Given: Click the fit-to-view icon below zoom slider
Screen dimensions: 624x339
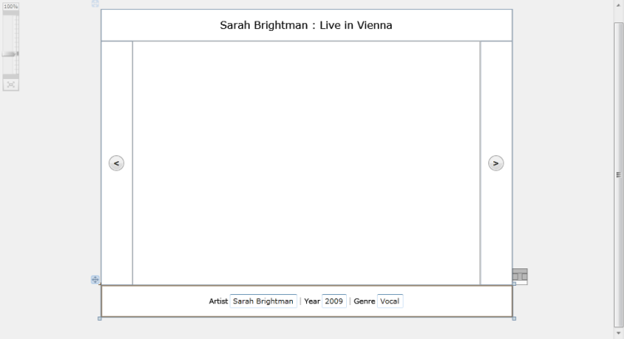Looking at the screenshot, I should [x=11, y=85].
